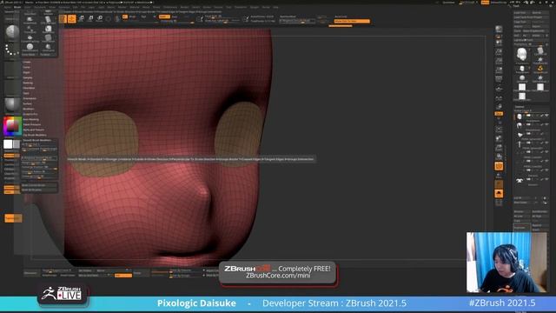This screenshot has height=313, width=556.
Task: Expand the Elasticity brush section
Action: pyautogui.click(x=28, y=83)
